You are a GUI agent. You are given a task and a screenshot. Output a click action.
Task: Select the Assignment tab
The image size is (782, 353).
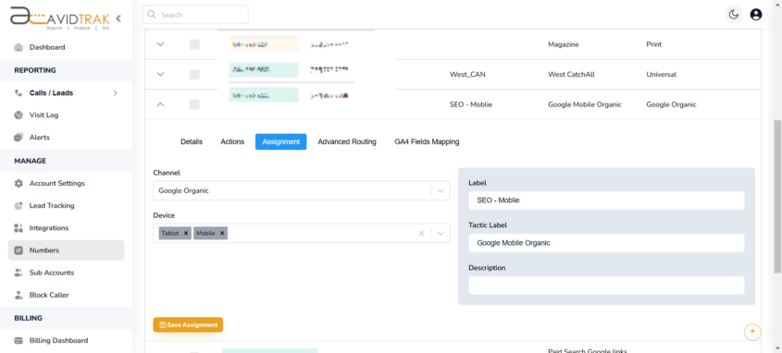pyautogui.click(x=280, y=142)
